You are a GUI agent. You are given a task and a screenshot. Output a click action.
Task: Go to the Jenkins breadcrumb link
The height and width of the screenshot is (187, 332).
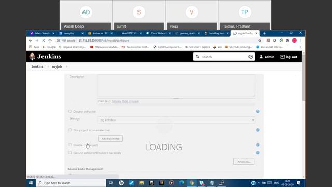pyautogui.click(x=37, y=66)
